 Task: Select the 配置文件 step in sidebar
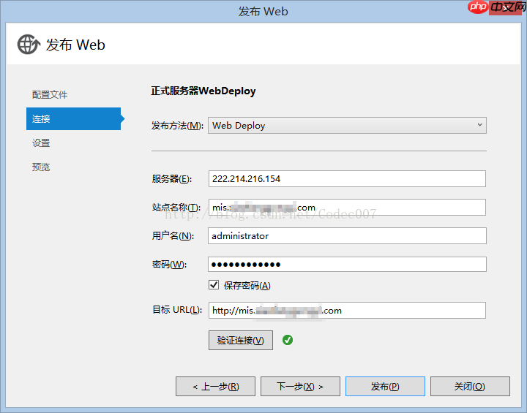pos(50,95)
